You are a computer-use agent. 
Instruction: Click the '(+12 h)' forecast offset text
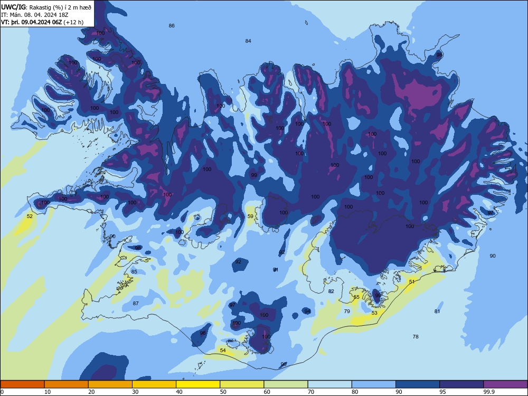(73, 22)
